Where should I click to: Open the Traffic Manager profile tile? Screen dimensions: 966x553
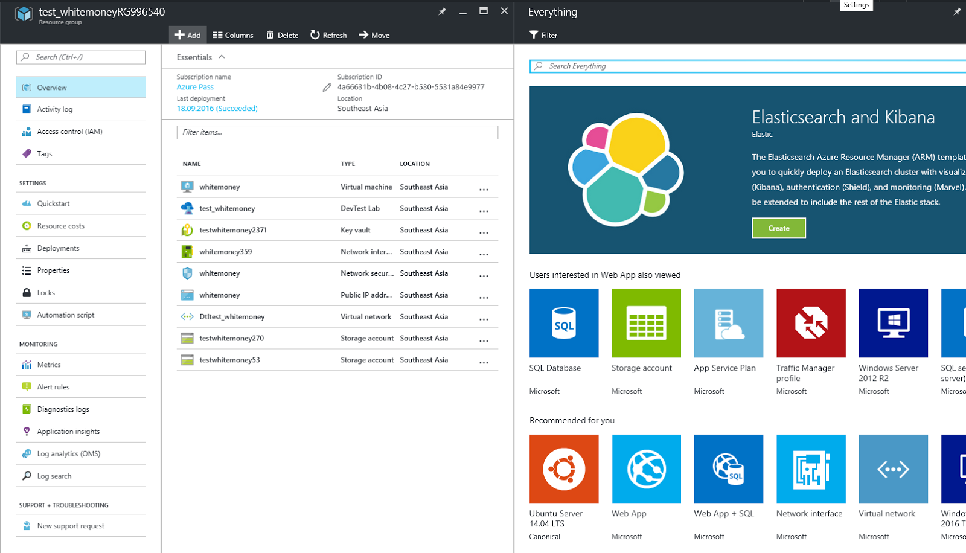click(x=811, y=323)
